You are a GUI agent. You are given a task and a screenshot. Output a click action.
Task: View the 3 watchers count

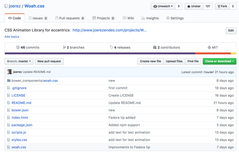(x=179, y=6)
